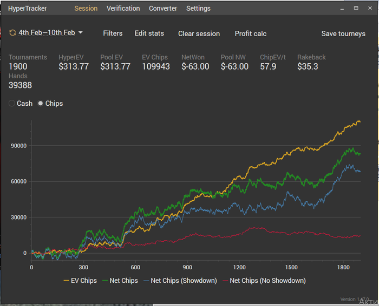Minimize the HyperTracker window
The height and width of the screenshot is (306, 379).
[x=342, y=9]
